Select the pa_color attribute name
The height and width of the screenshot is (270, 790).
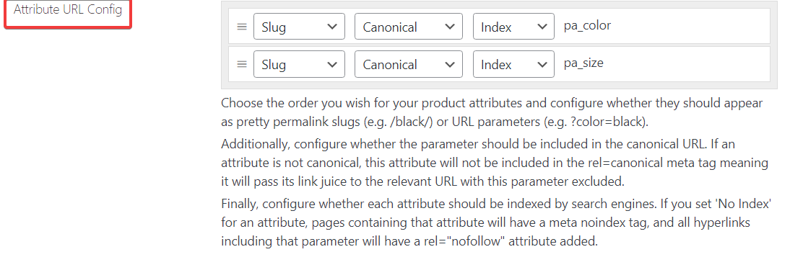587,26
